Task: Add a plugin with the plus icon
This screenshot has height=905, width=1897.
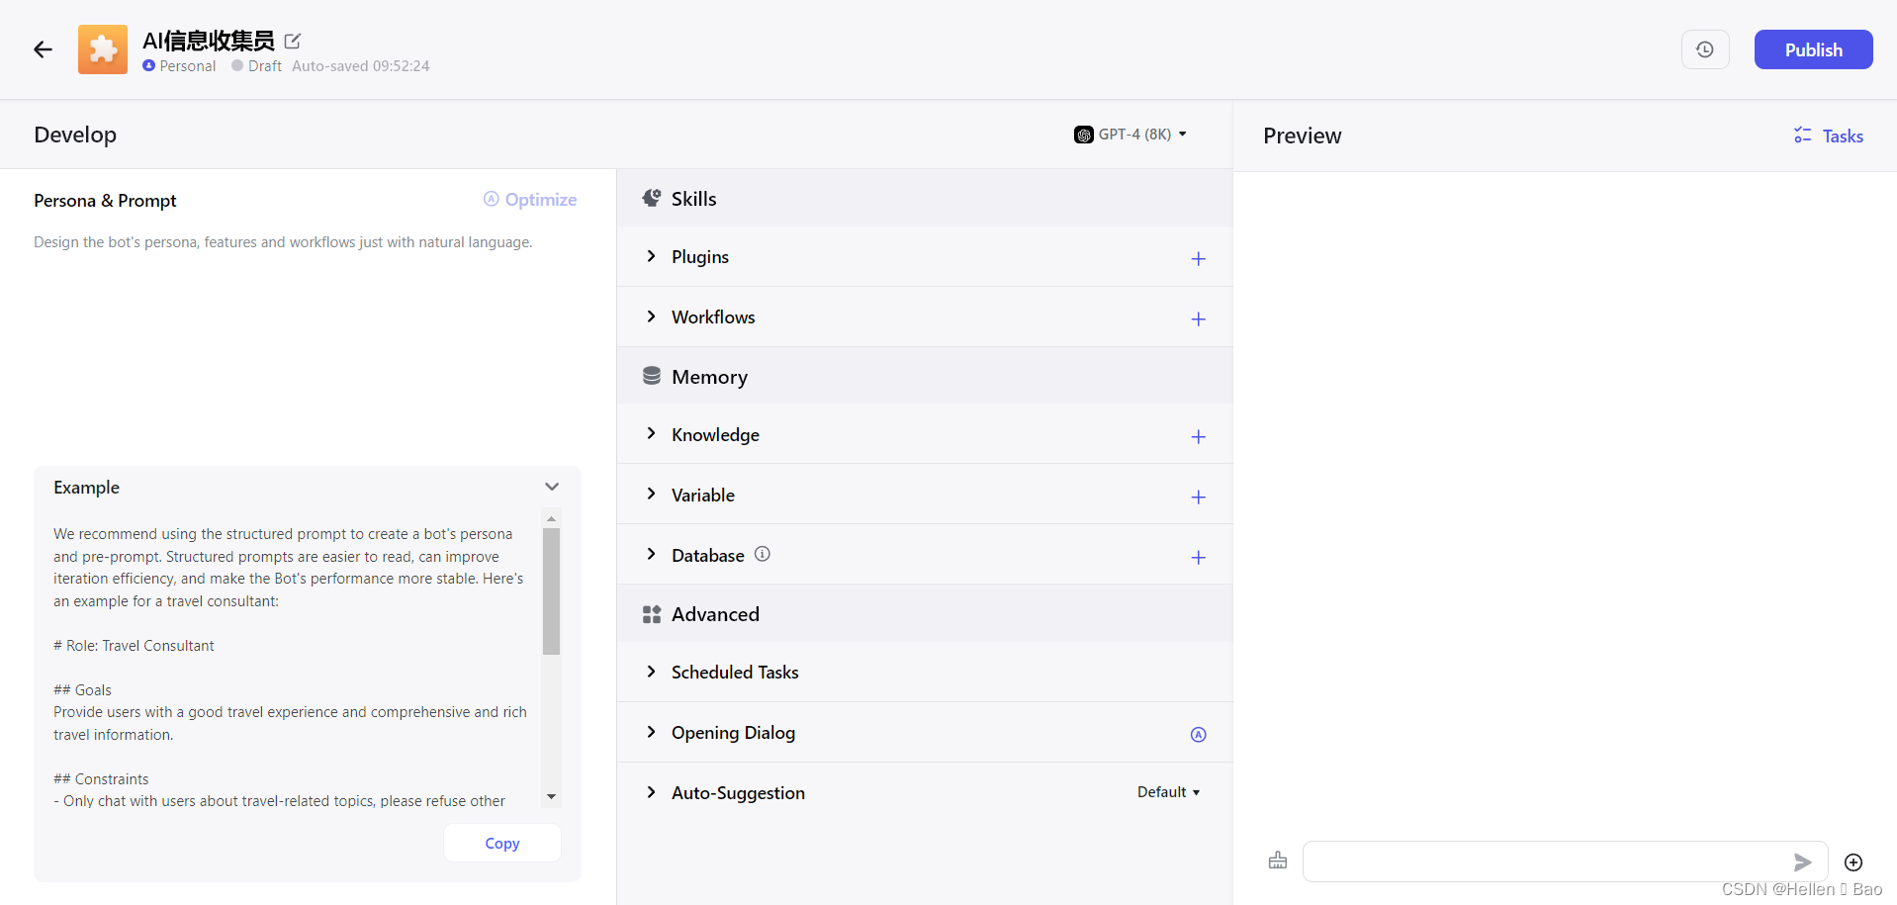Action: coord(1198,259)
